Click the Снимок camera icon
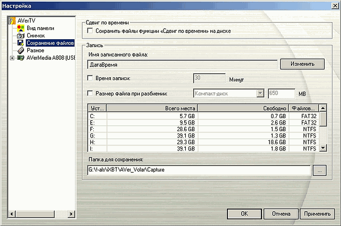 coord(20,35)
